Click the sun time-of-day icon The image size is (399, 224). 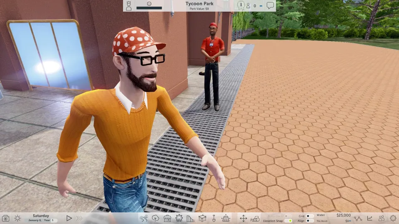point(17,218)
